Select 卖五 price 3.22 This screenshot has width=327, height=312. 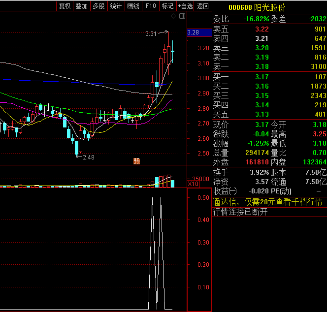[x=262, y=29]
